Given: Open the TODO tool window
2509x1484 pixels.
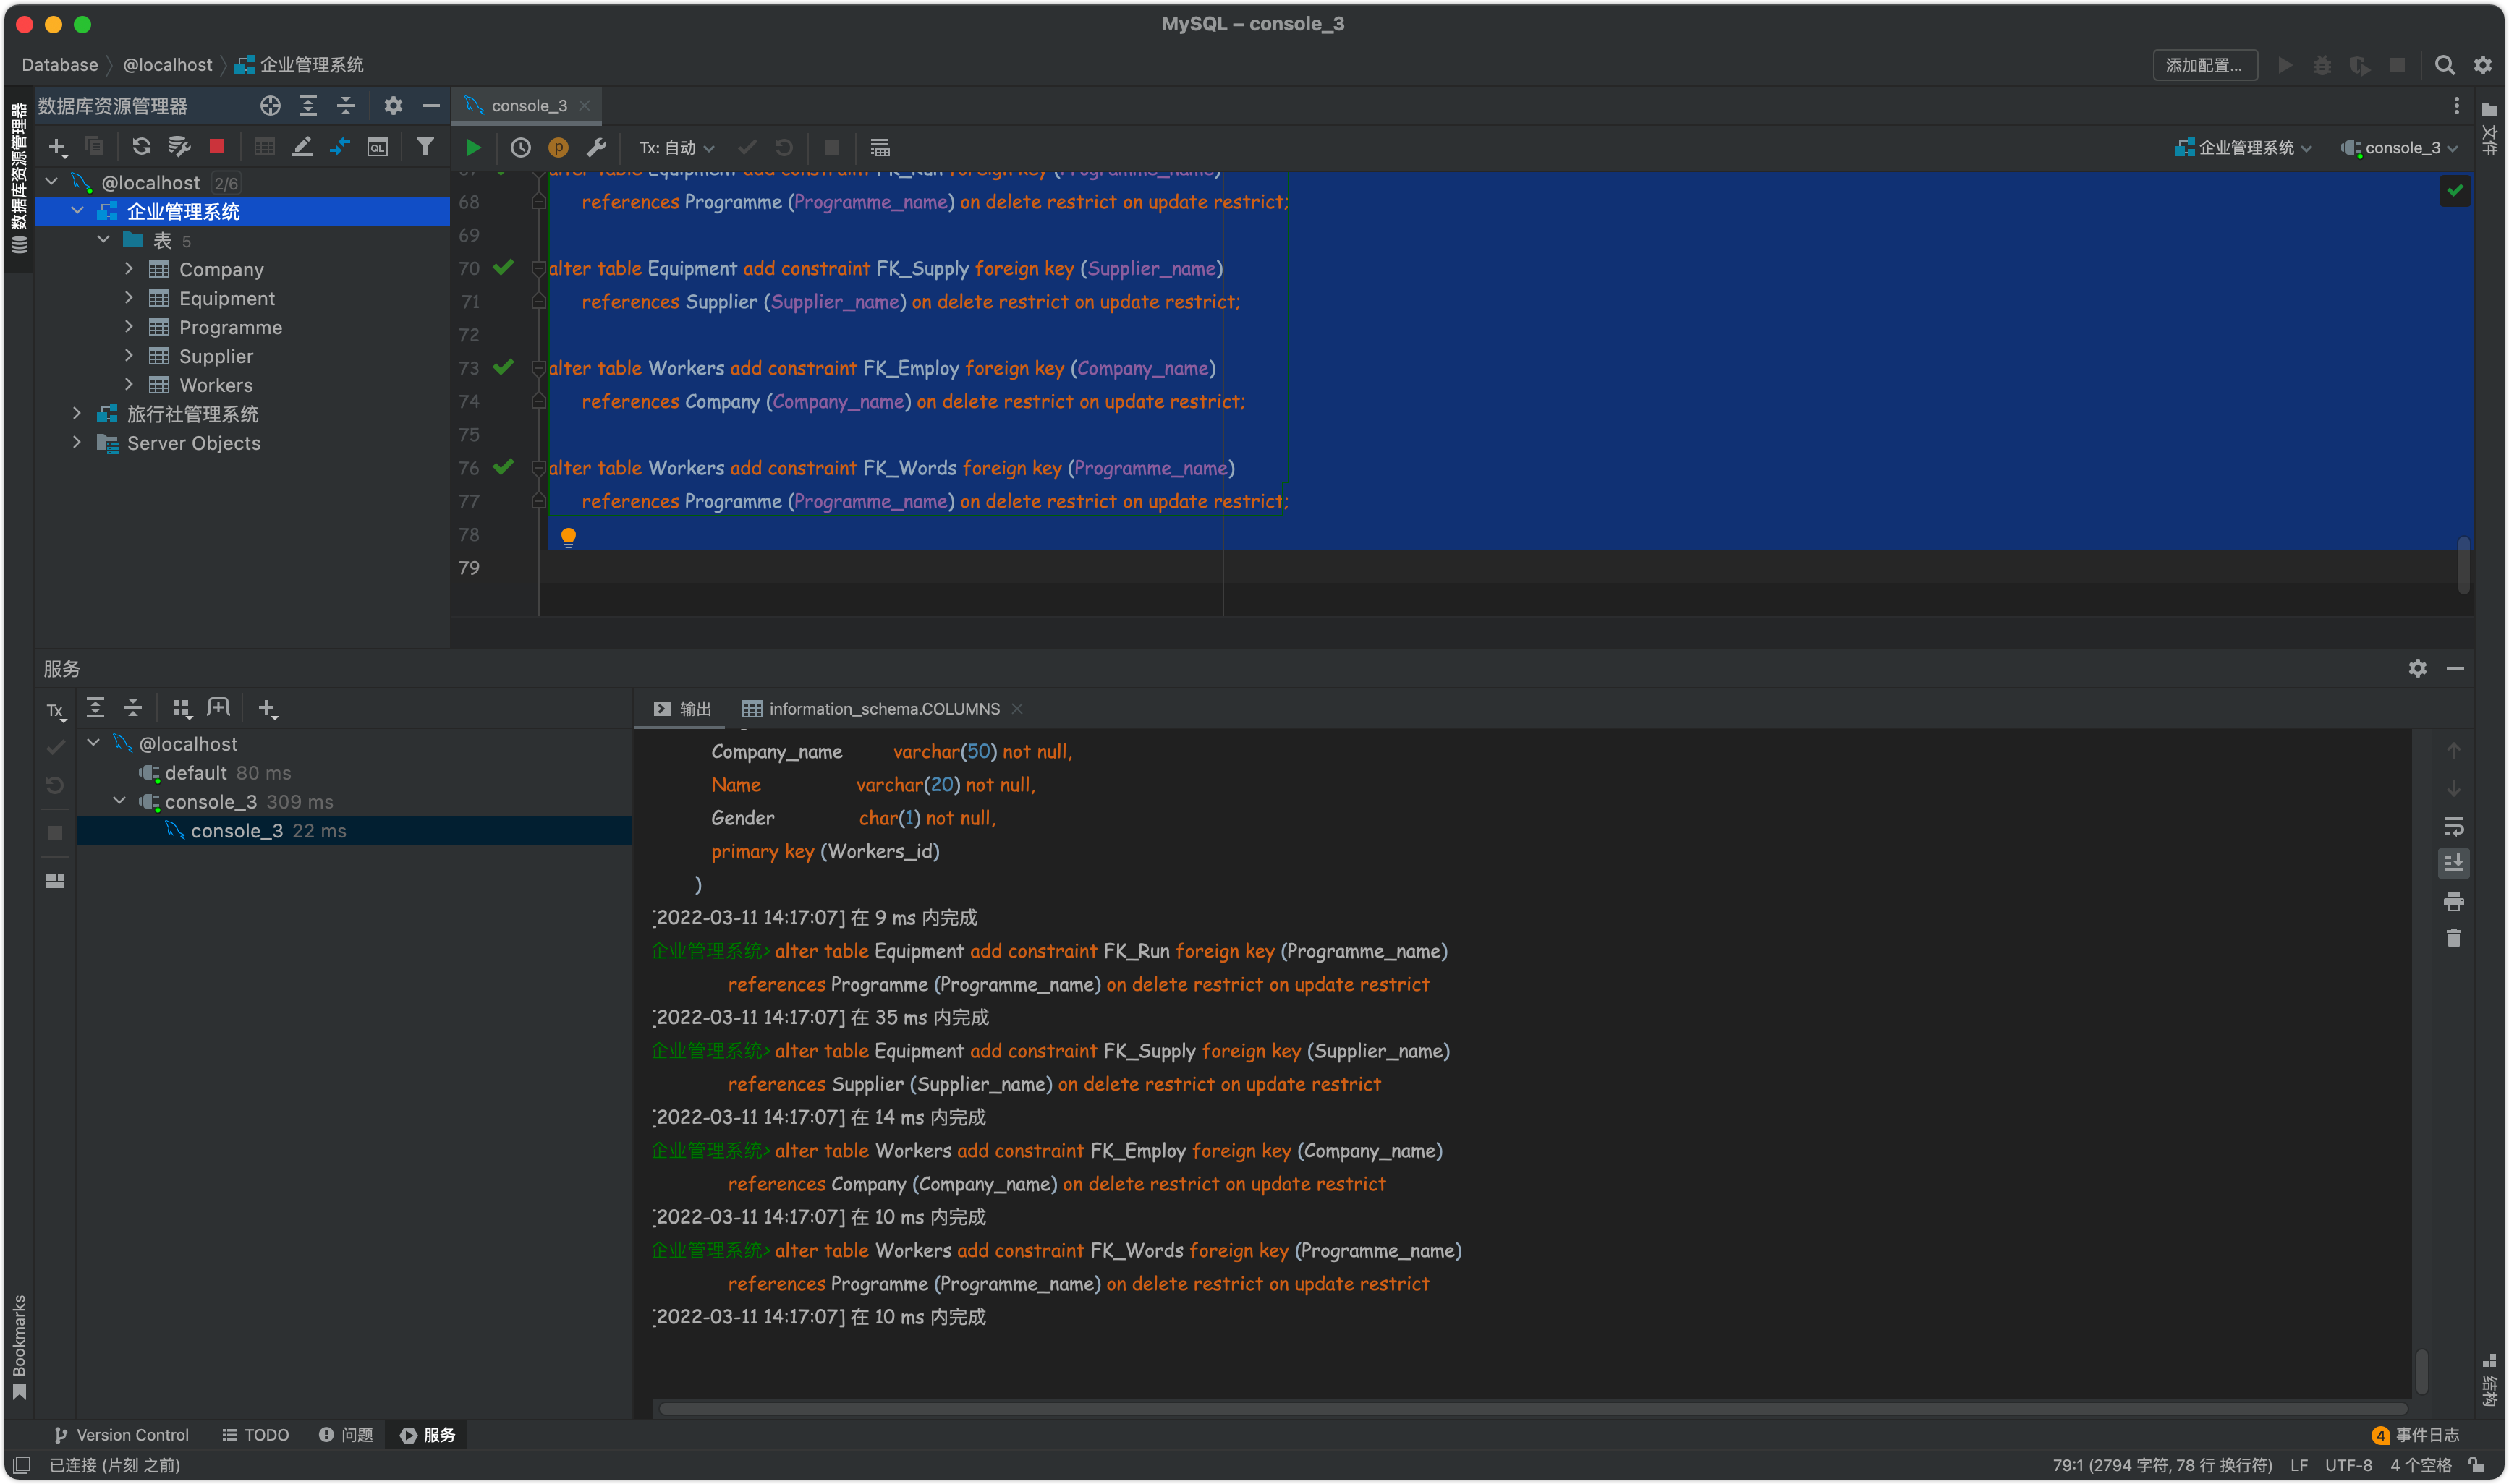Looking at the screenshot, I should click(255, 1435).
